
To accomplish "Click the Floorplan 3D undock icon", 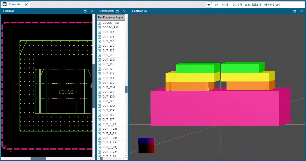I will click(x=295, y=11).
